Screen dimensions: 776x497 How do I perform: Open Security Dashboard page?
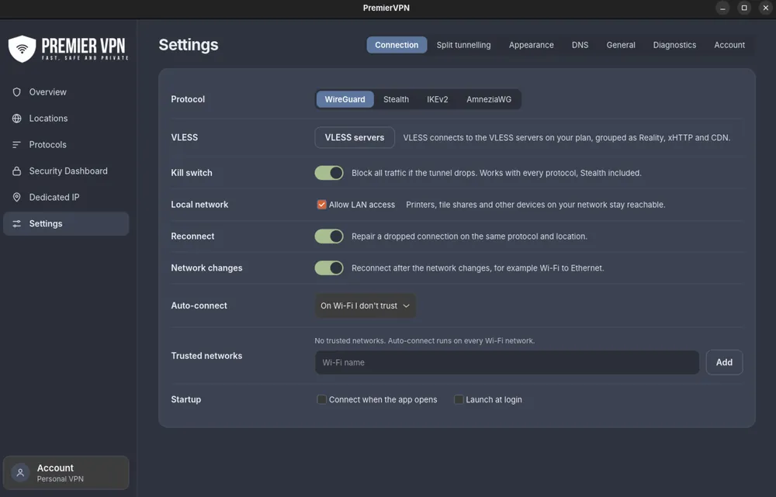tap(66, 171)
